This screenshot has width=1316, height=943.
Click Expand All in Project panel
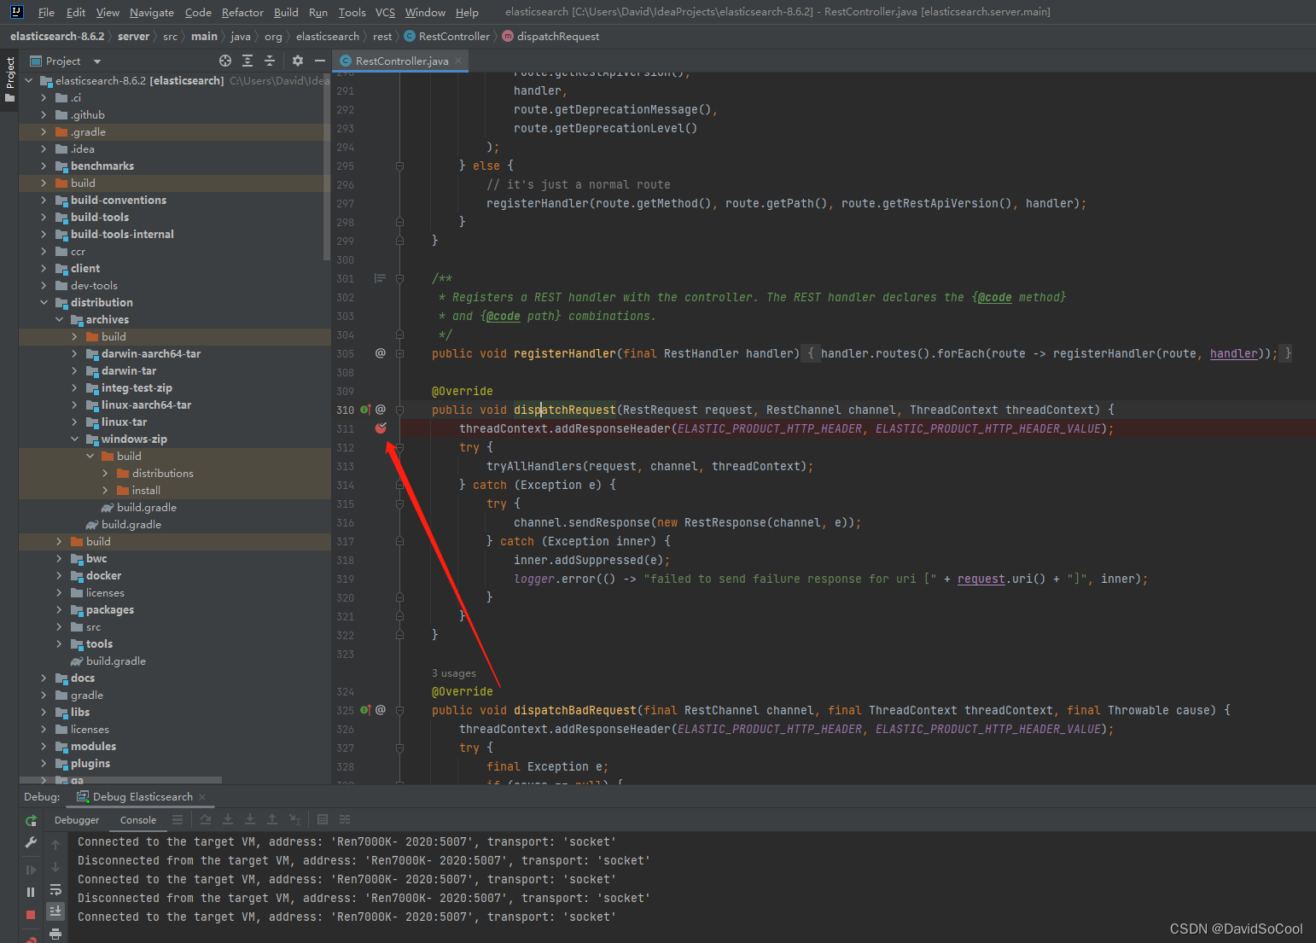tap(247, 61)
